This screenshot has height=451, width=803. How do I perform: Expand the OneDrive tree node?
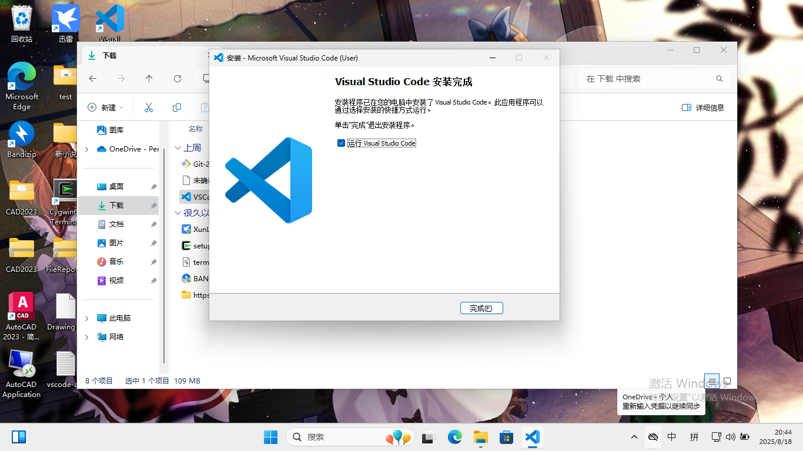pos(87,149)
